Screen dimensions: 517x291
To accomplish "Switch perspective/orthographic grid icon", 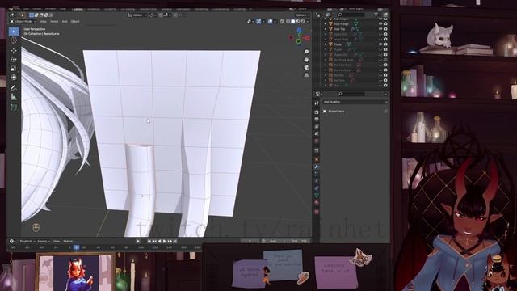I will pos(306,75).
